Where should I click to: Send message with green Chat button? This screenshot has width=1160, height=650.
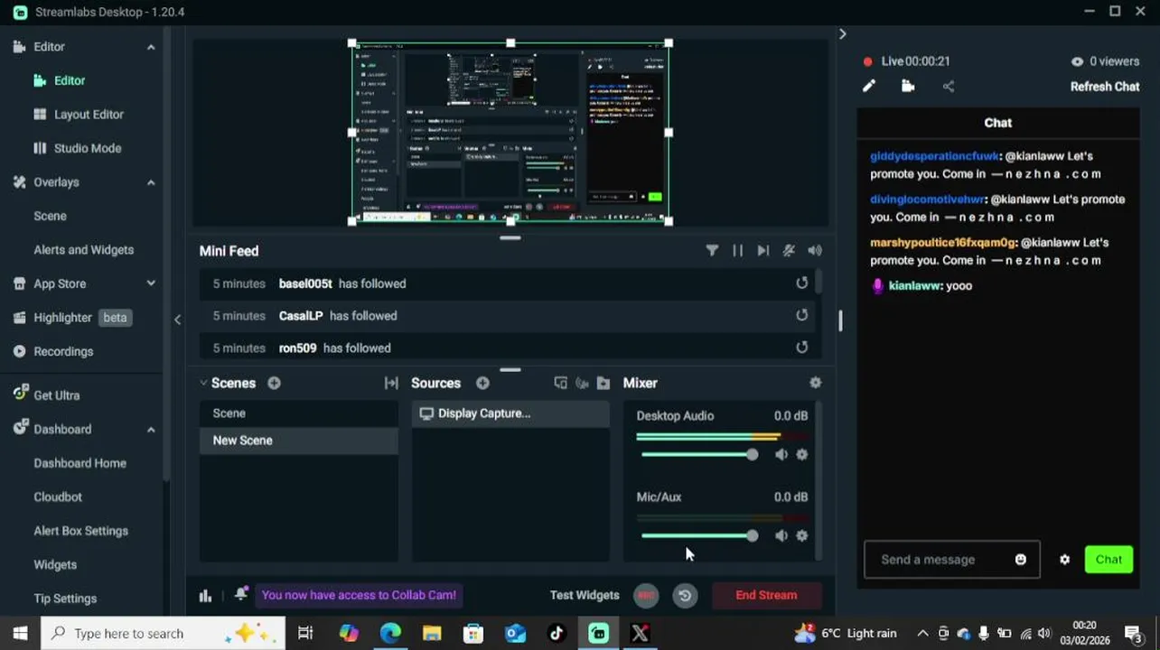1109,560
